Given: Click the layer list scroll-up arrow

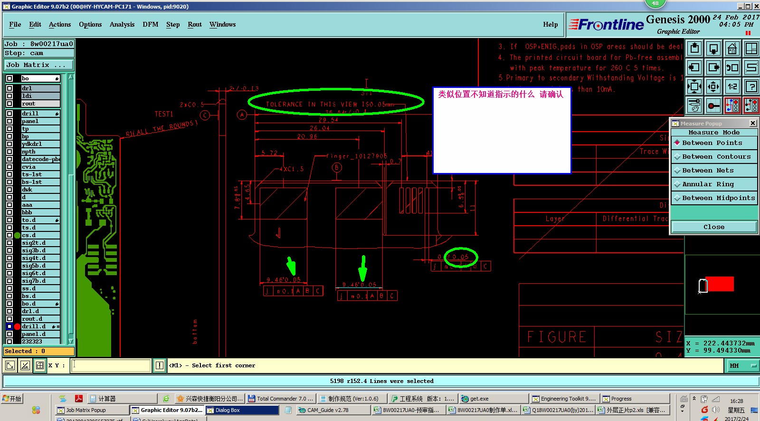Looking at the screenshot, I should coord(71,77).
